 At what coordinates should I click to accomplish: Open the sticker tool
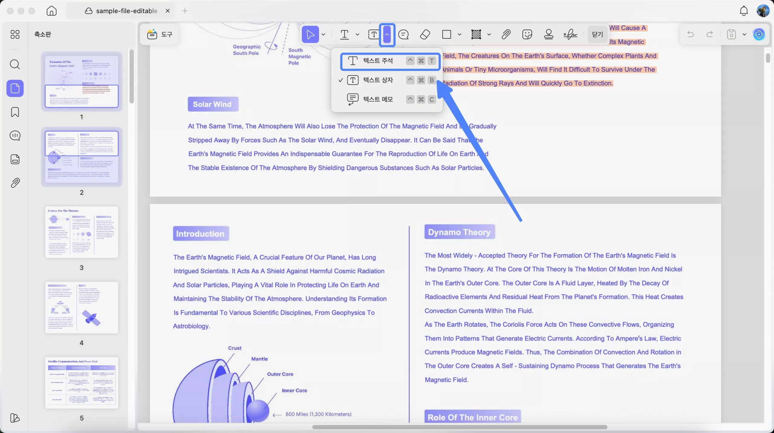[527, 34]
